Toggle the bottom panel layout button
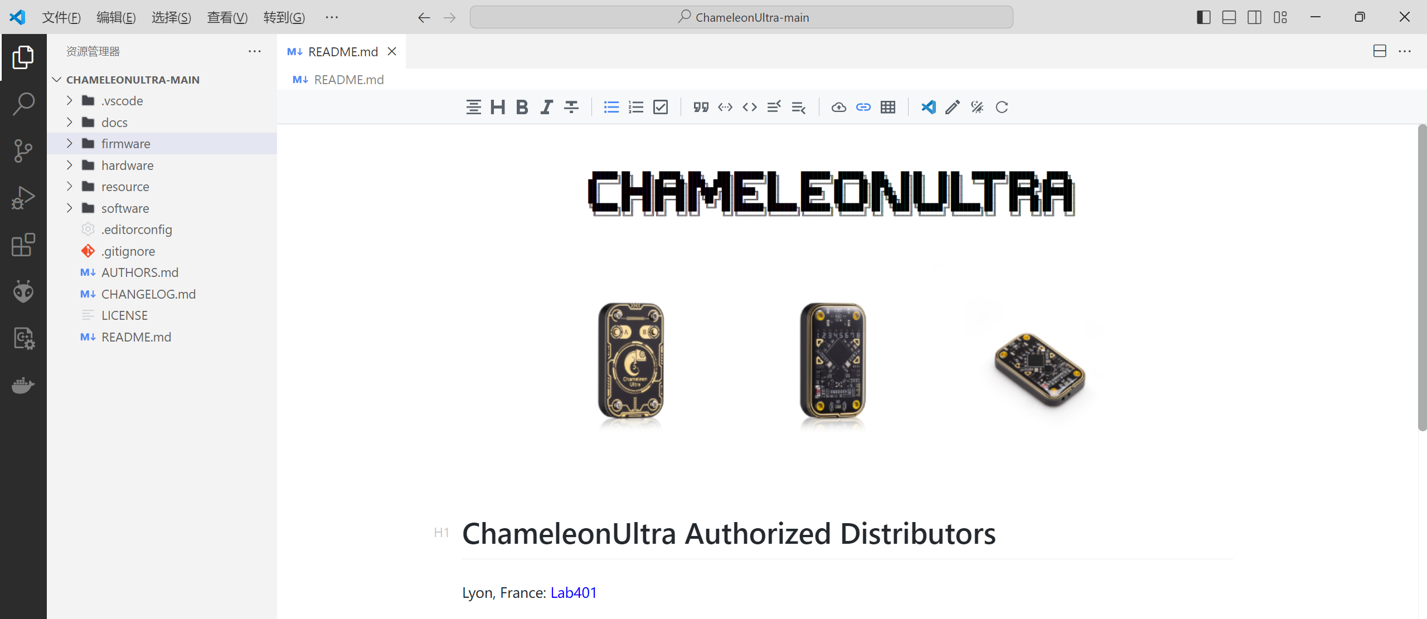The width and height of the screenshot is (1427, 619). coord(1229,17)
